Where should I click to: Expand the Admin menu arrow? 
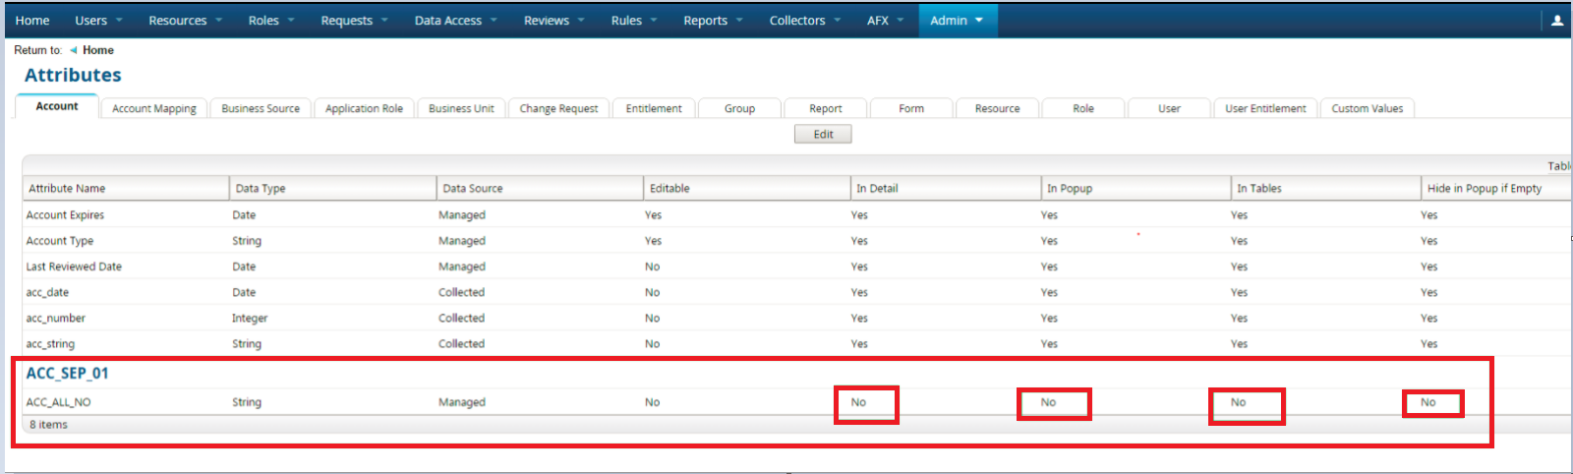tap(979, 21)
